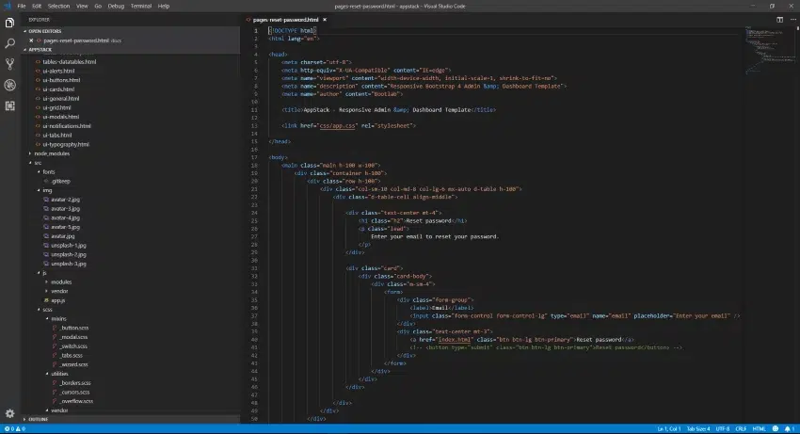Collapse the src folder
This screenshot has width=800, height=434.
38,162
